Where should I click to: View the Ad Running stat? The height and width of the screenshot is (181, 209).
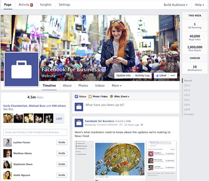click(195, 25)
